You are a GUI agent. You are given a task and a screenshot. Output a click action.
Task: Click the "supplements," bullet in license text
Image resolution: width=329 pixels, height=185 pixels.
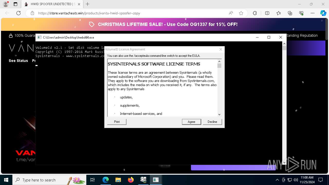(x=130, y=106)
